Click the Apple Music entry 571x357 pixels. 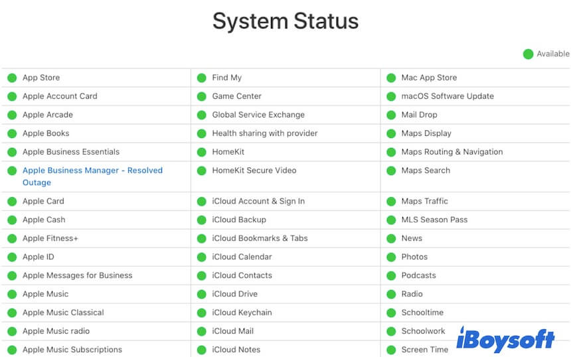click(x=46, y=294)
